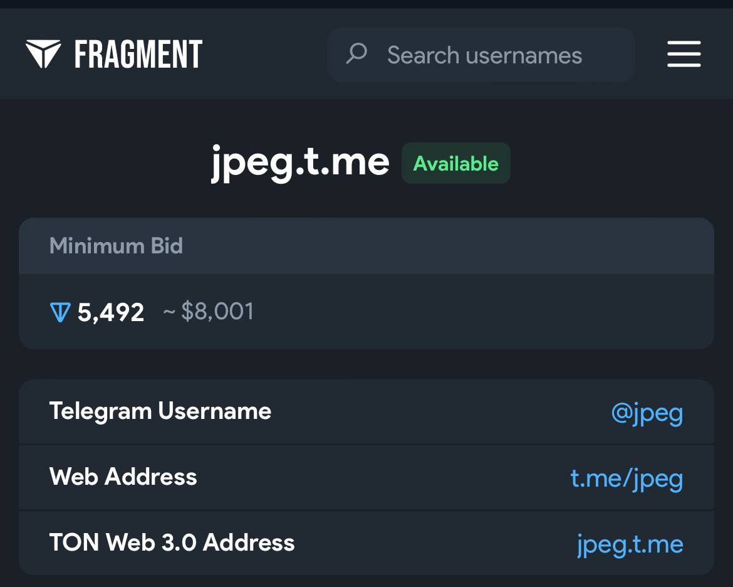Click the Telegram Username label

(x=160, y=411)
